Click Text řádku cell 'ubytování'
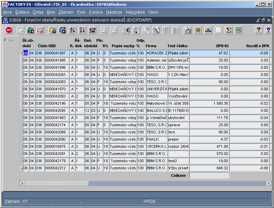274x208 pixels. (178, 118)
